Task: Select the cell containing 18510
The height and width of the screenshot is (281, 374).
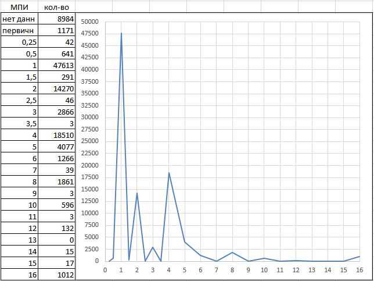Action: click(x=57, y=135)
